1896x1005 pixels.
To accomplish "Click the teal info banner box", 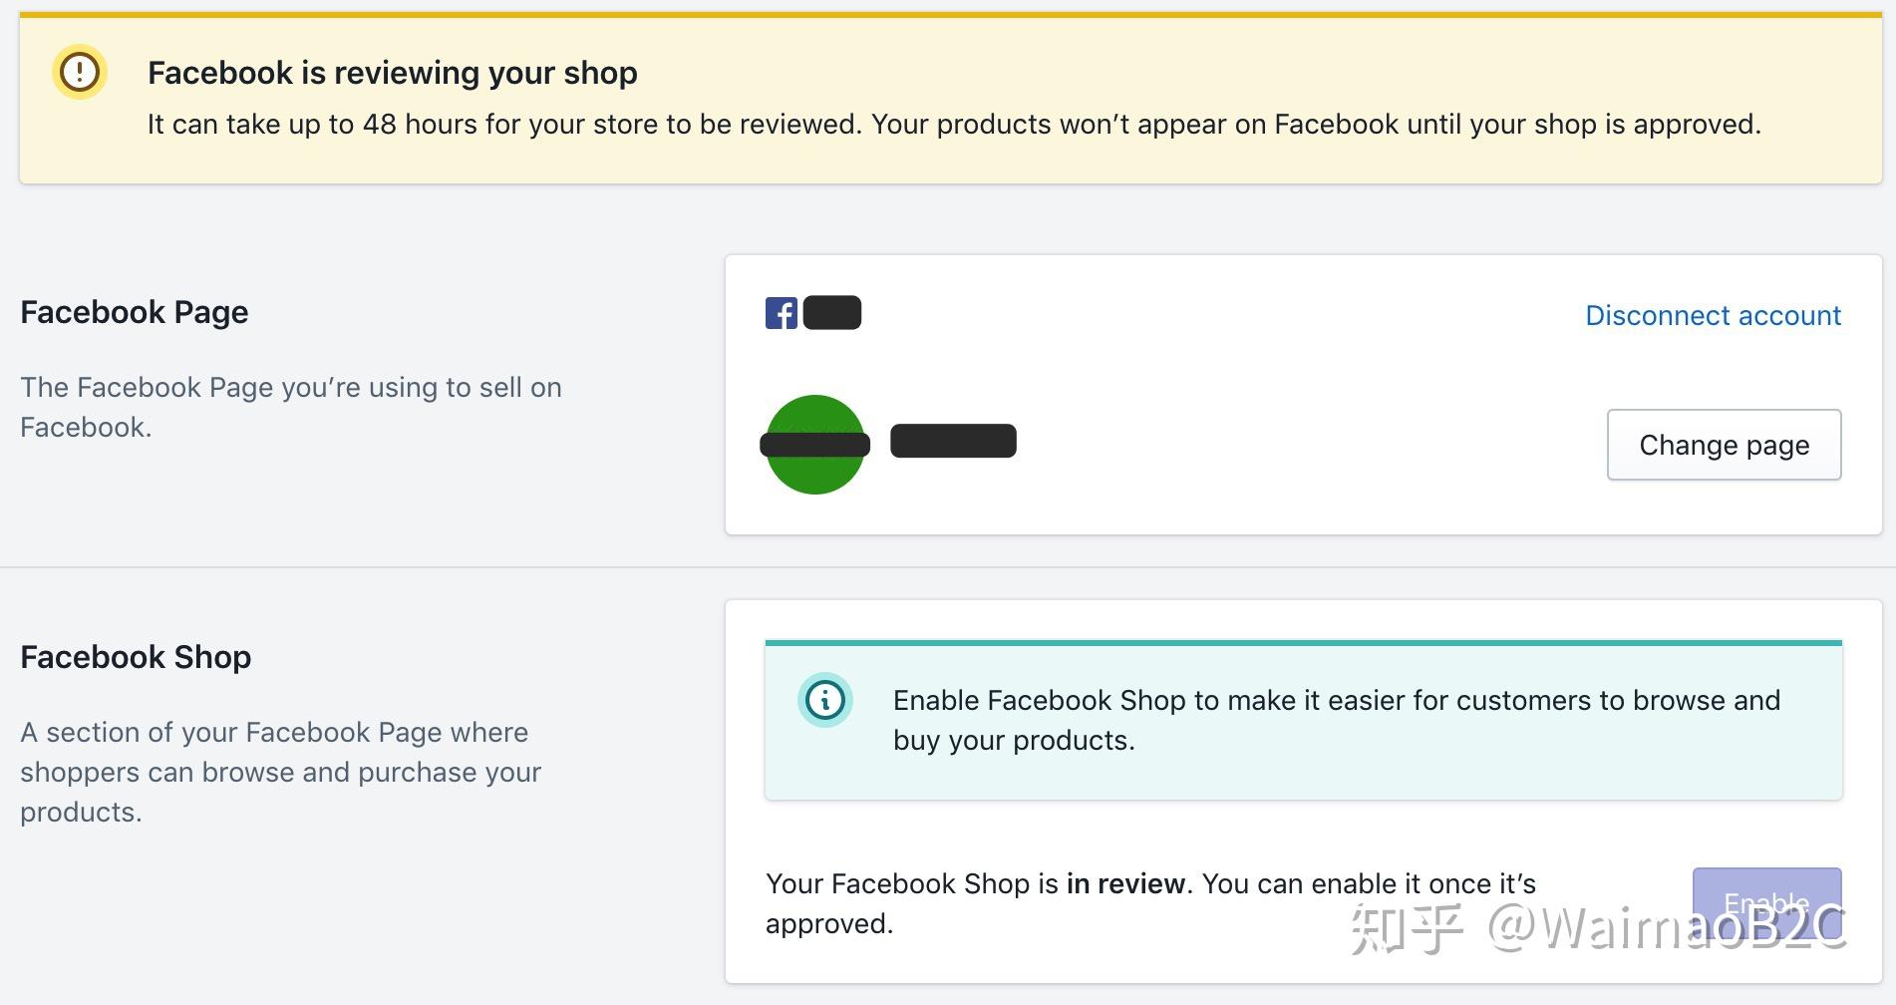I will pyautogui.click(x=1304, y=720).
